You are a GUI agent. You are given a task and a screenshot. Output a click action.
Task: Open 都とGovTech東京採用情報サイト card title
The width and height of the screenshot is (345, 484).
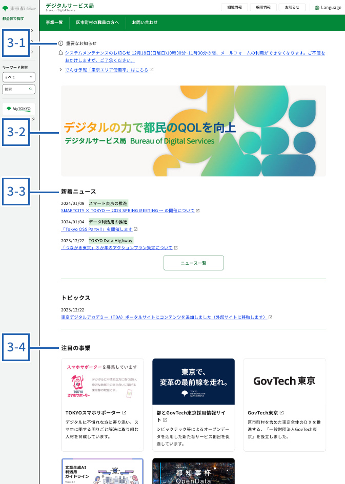[x=191, y=416]
